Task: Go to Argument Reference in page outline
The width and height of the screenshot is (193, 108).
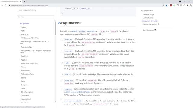Action: [x=150, y=21]
